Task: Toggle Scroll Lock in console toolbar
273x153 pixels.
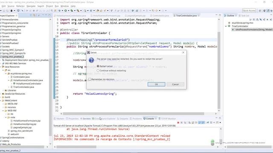Action: [193, 123]
